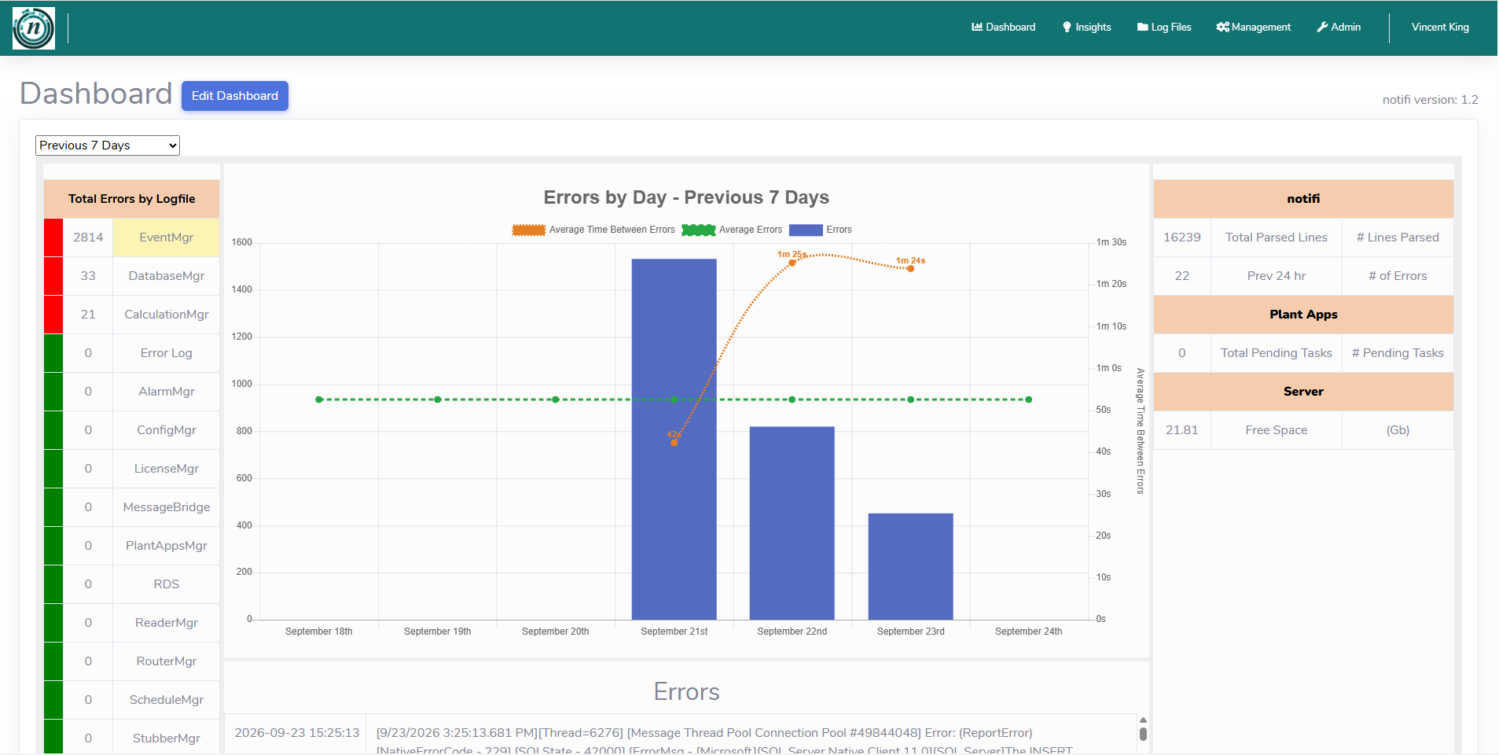Viewport: 1499px width, 755px height.
Task: Click the Errors list scroll-up arrow
Action: [1143, 720]
